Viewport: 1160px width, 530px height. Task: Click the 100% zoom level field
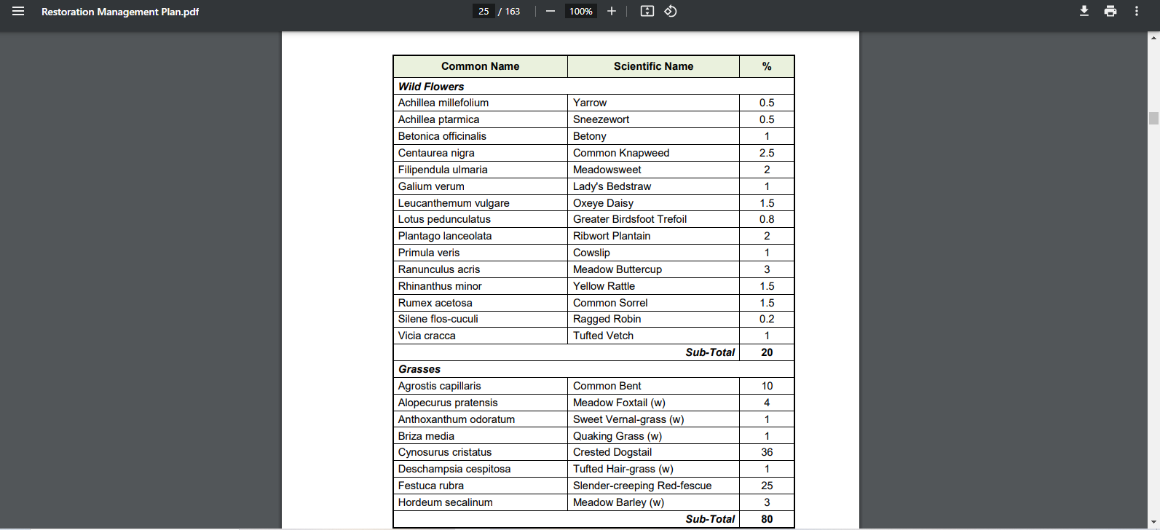[580, 12]
